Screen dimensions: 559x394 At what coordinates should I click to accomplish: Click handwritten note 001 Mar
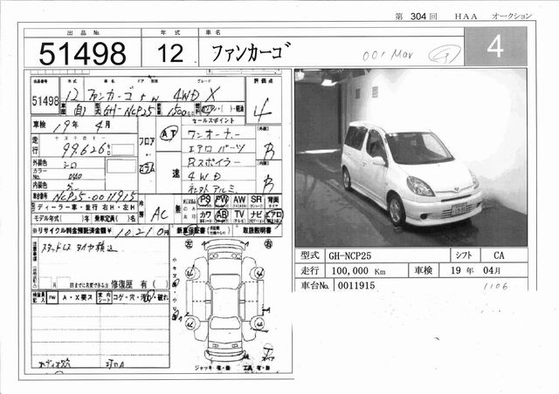click(x=388, y=55)
